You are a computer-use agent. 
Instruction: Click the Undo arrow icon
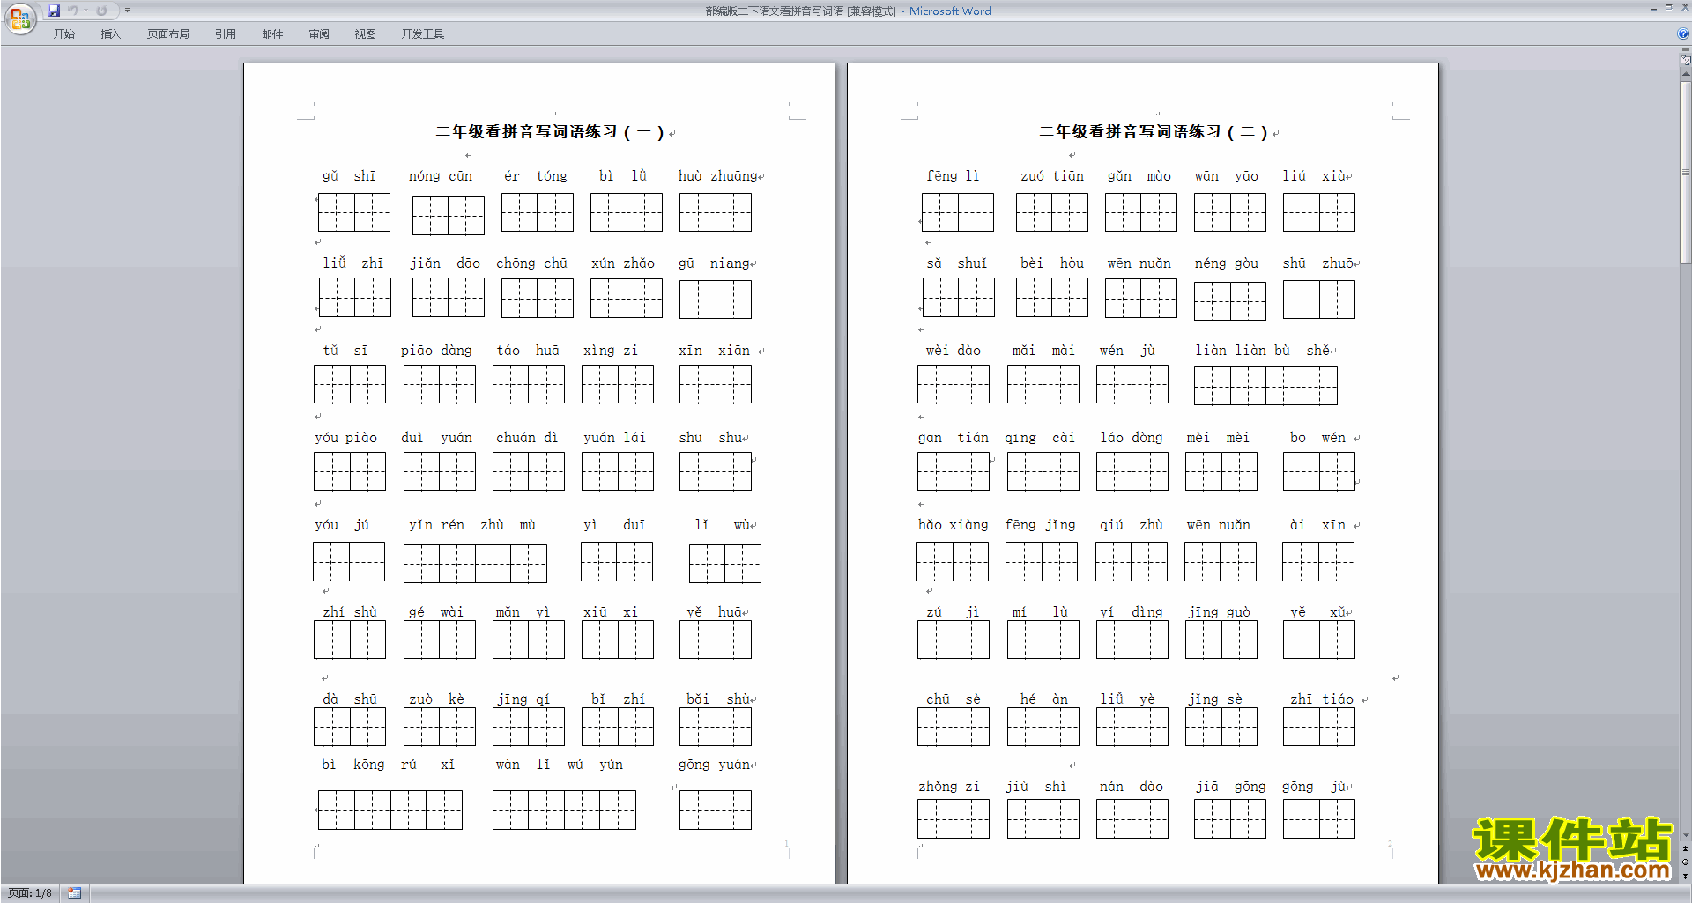coord(73,11)
